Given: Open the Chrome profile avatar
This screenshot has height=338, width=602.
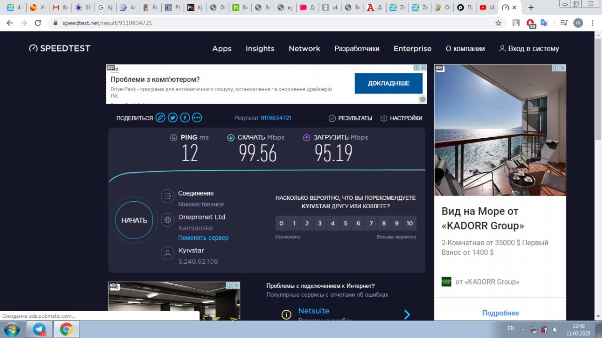Looking at the screenshot, I should tap(578, 23).
